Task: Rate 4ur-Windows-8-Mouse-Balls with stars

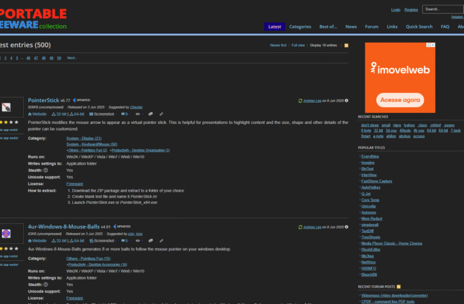Action: pos(9,248)
